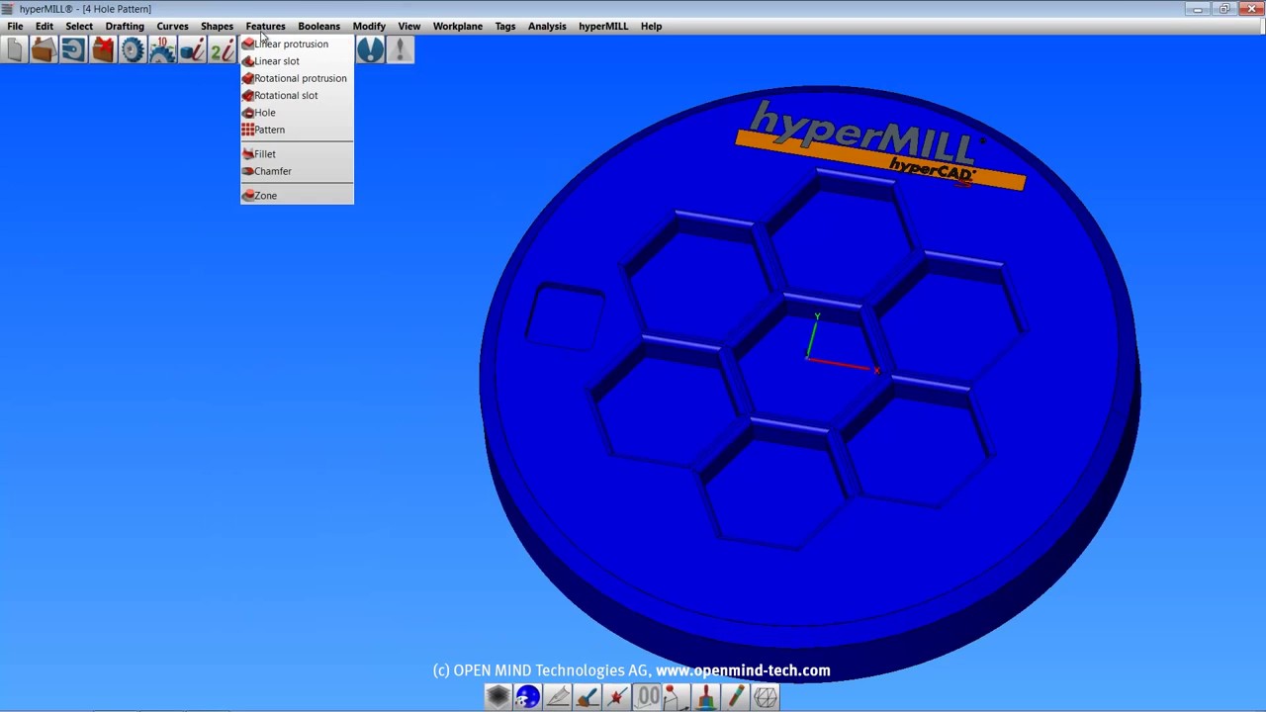Click the blue sphere material palette icon
Viewport: 1266px width, 712px height.
coord(527,697)
